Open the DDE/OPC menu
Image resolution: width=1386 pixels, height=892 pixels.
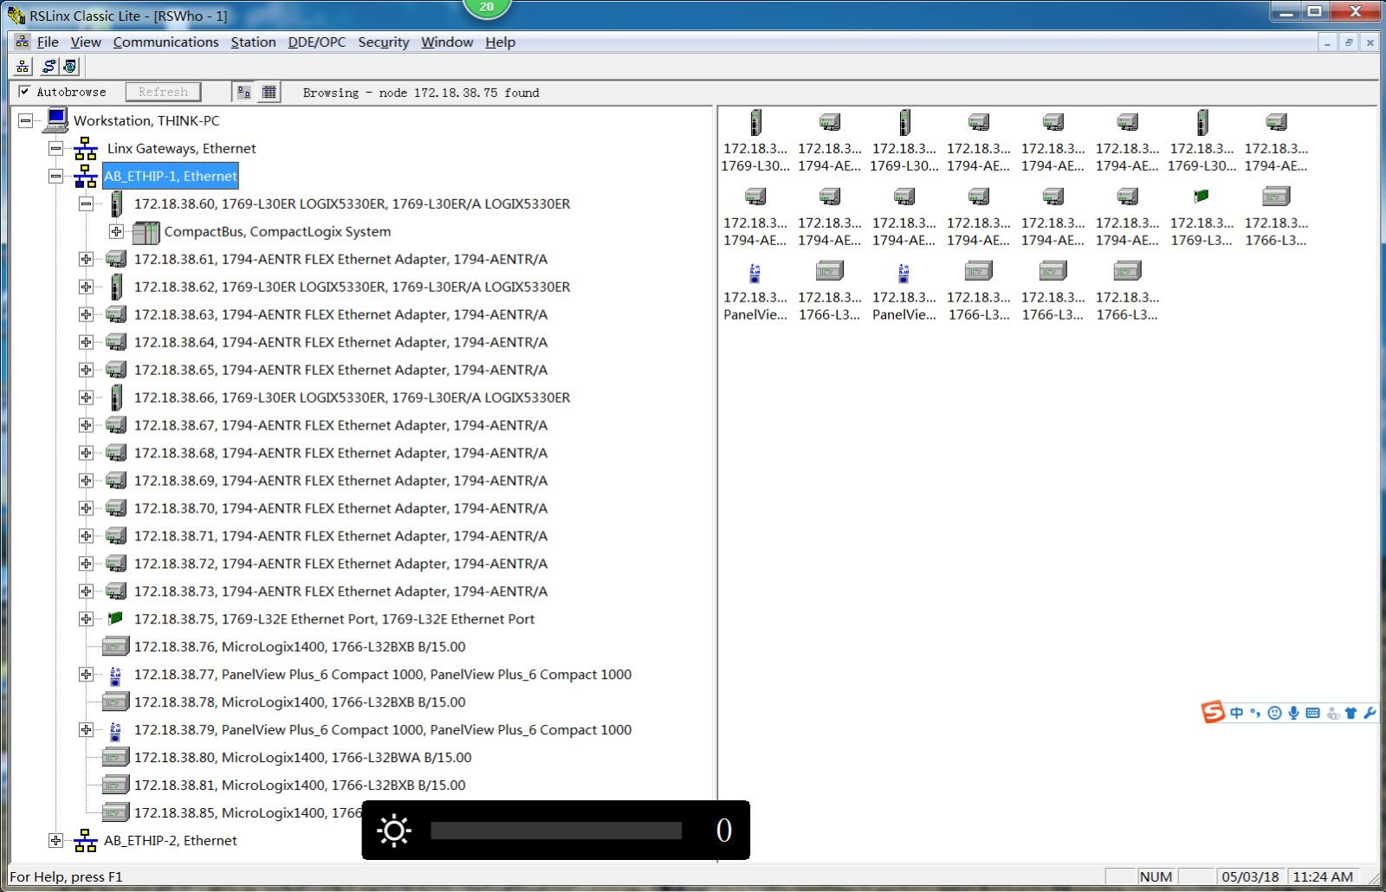(x=316, y=42)
